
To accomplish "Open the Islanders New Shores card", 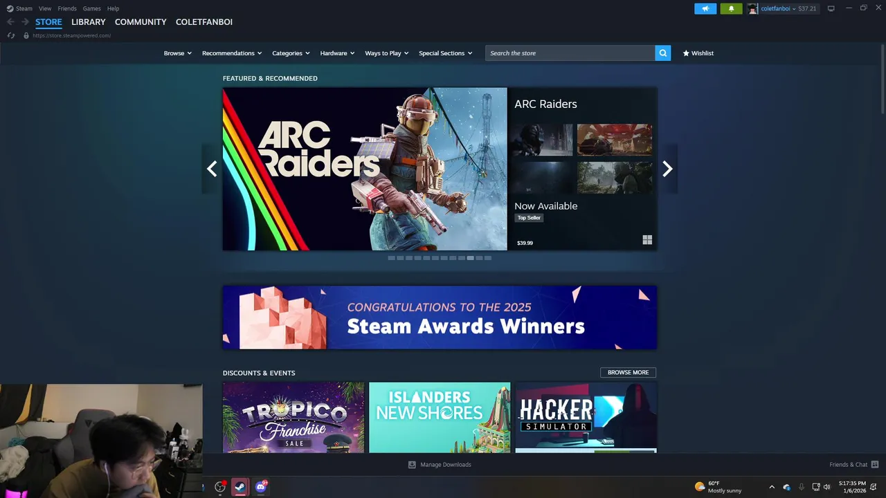I will 440,418.
